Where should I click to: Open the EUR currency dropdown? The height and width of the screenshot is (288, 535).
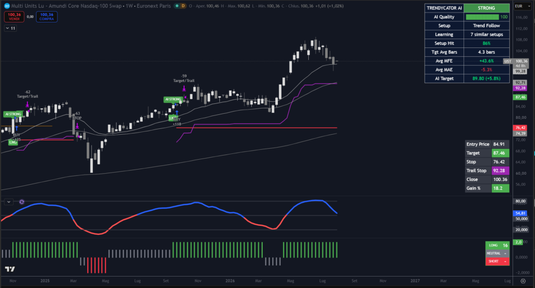522,6
